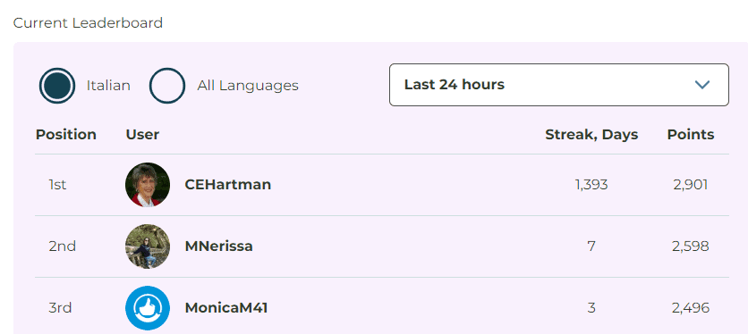748x334 pixels.
Task: Click the Points column header
Action: point(691,135)
